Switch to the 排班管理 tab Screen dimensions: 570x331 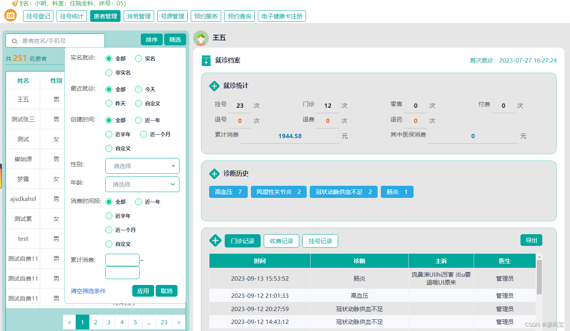tap(139, 16)
